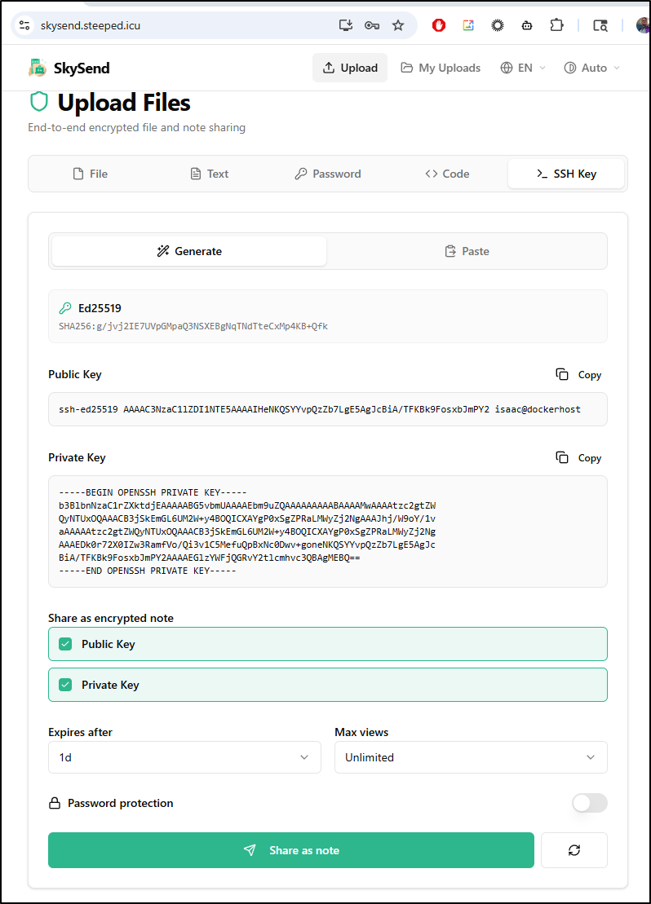Click the private key text block

[328, 531]
